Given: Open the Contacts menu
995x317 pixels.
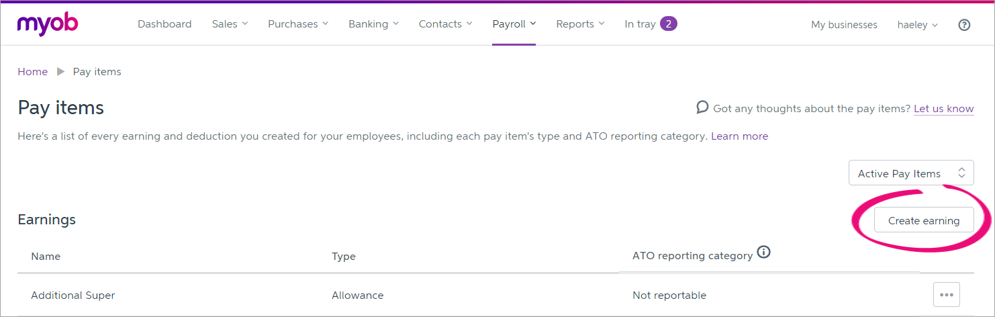Looking at the screenshot, I should 445,24.
